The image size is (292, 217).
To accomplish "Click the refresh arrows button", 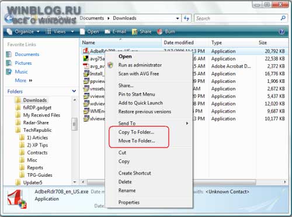I will click(186, 19).
